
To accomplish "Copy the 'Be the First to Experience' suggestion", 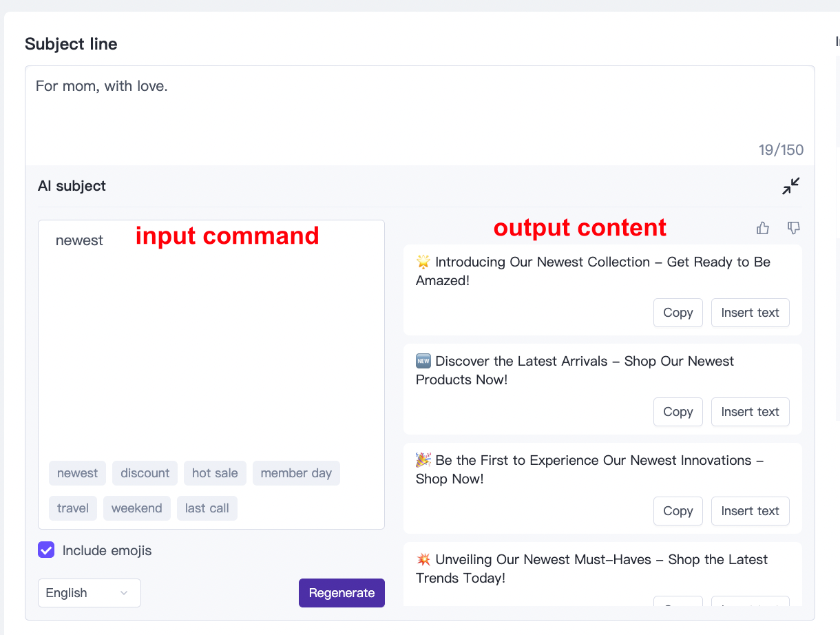I will click(x=678, y=511).
